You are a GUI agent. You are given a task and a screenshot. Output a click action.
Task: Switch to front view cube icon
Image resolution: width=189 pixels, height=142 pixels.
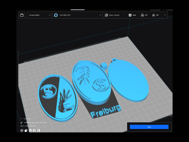(26, 131)
